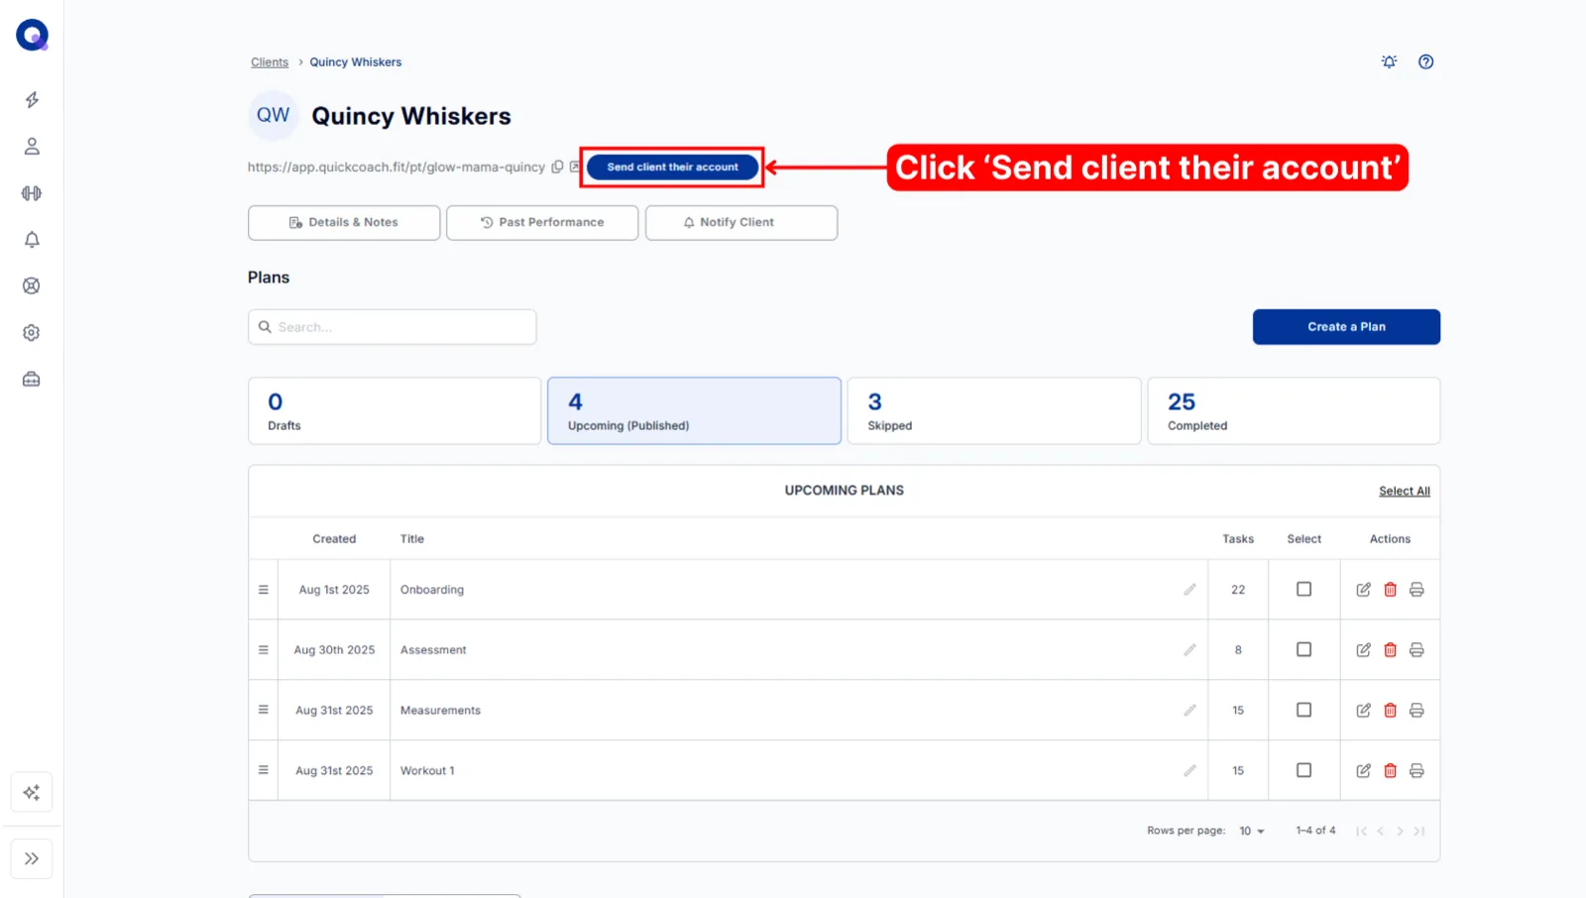The width and height of the screenshot is (1586, 898).
Task: Select the Onboarding plan checkbox
Action: tap(1304, 590)
